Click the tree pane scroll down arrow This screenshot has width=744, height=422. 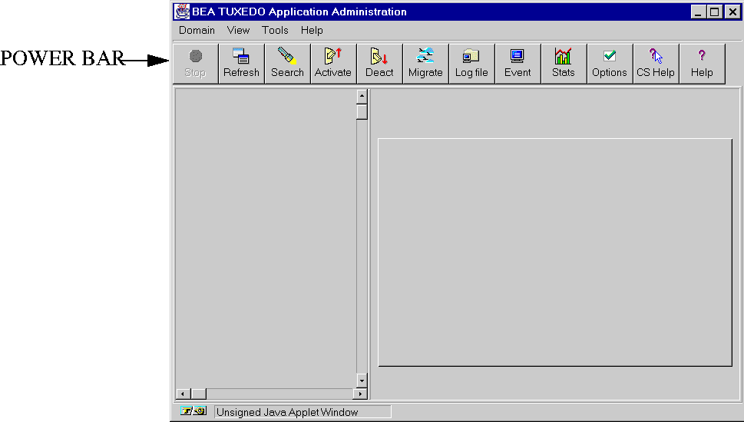(x=362, y=381)
